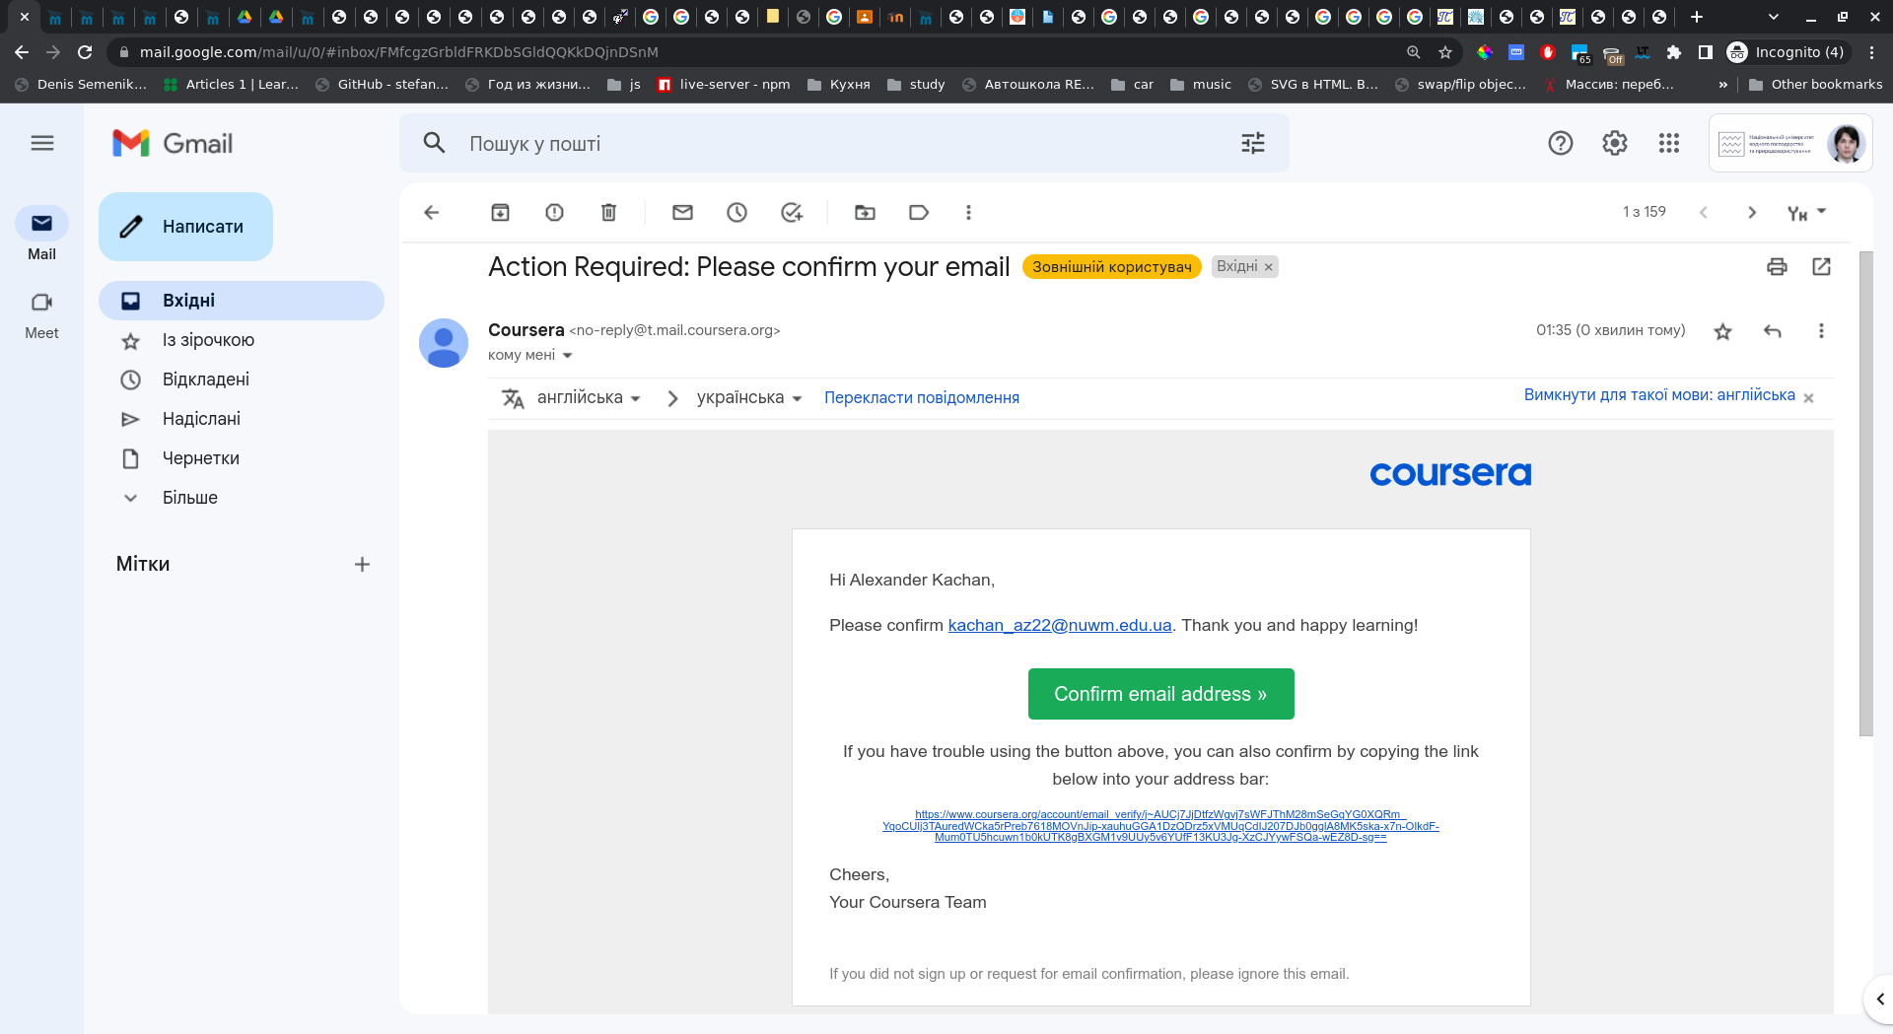Add email to tasks
This screenshot has width=1893, height=1034.
pos(791,213)
